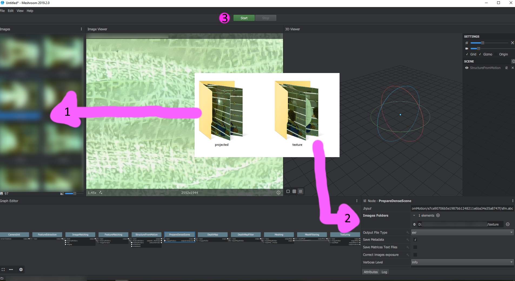
Task: Click the texture folder path field
Action: (460, 224)
